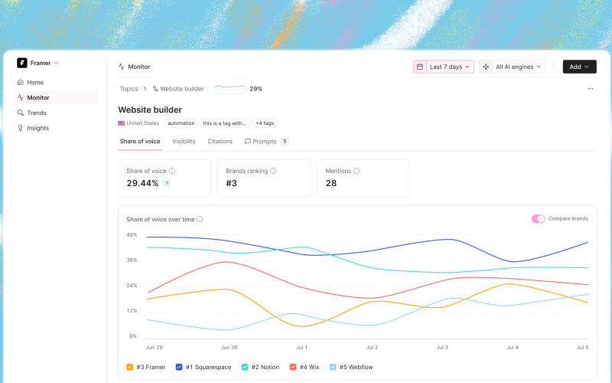The height and width of the screenshot is (383, 612).
Task: Uncheck the #3 Framer legend checkbox
Action: pos(130,367)
